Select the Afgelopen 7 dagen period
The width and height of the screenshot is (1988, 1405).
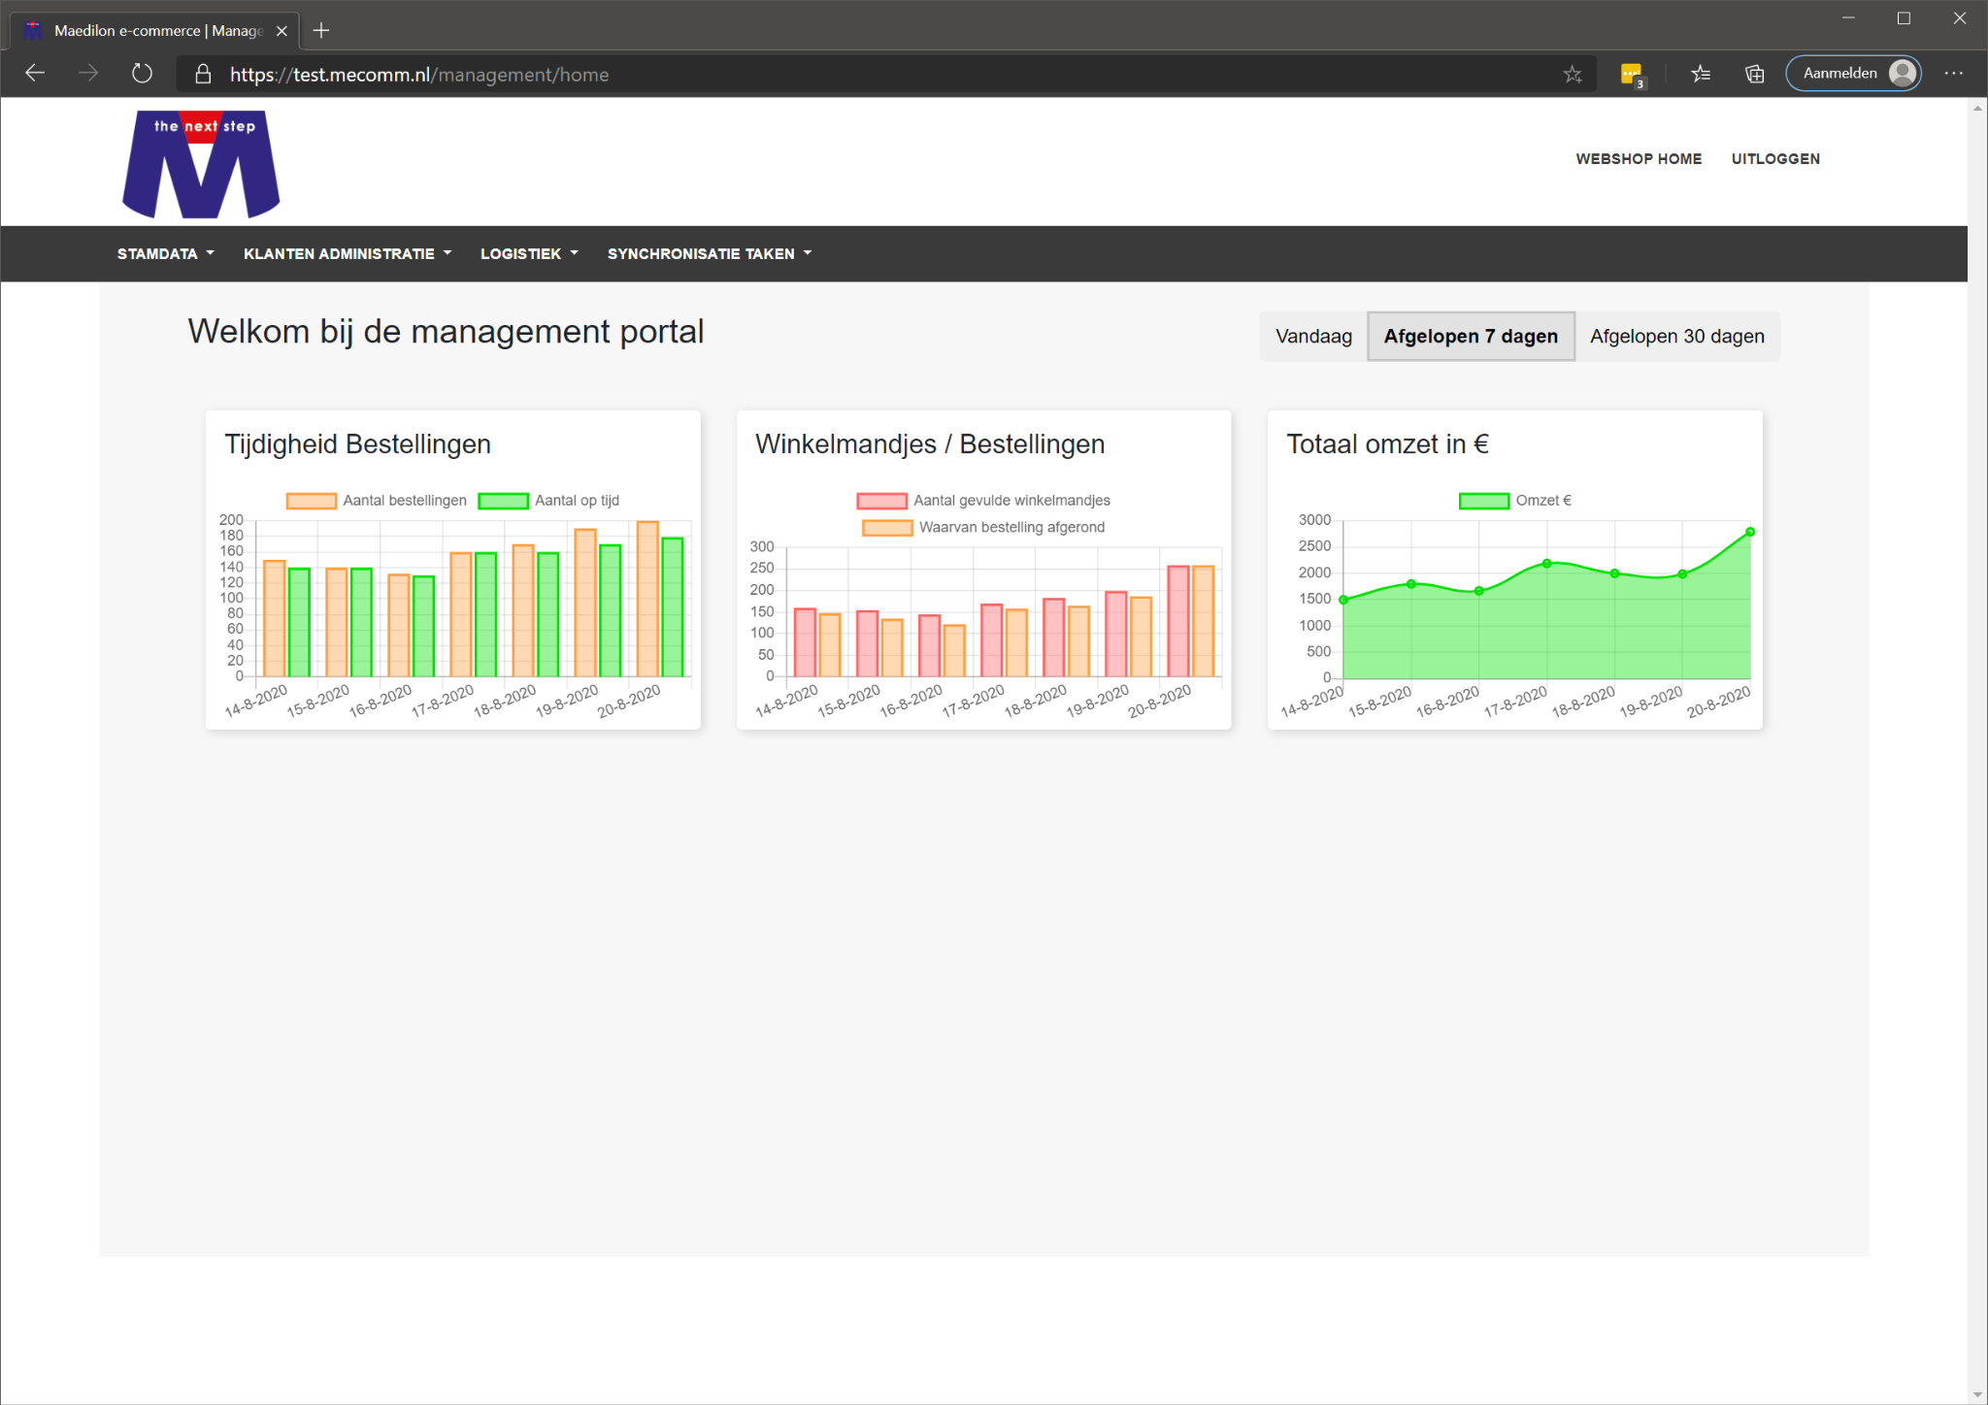tap(1470, 337)
